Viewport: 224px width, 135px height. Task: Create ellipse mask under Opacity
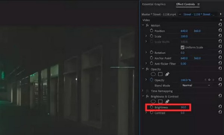click(153, 74)
